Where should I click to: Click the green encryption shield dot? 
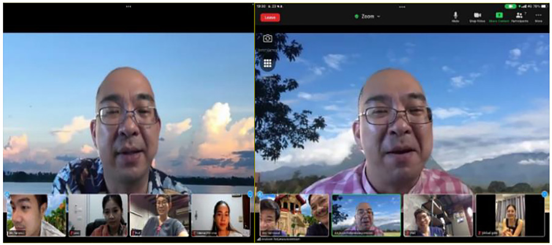[x=357, y=16]
